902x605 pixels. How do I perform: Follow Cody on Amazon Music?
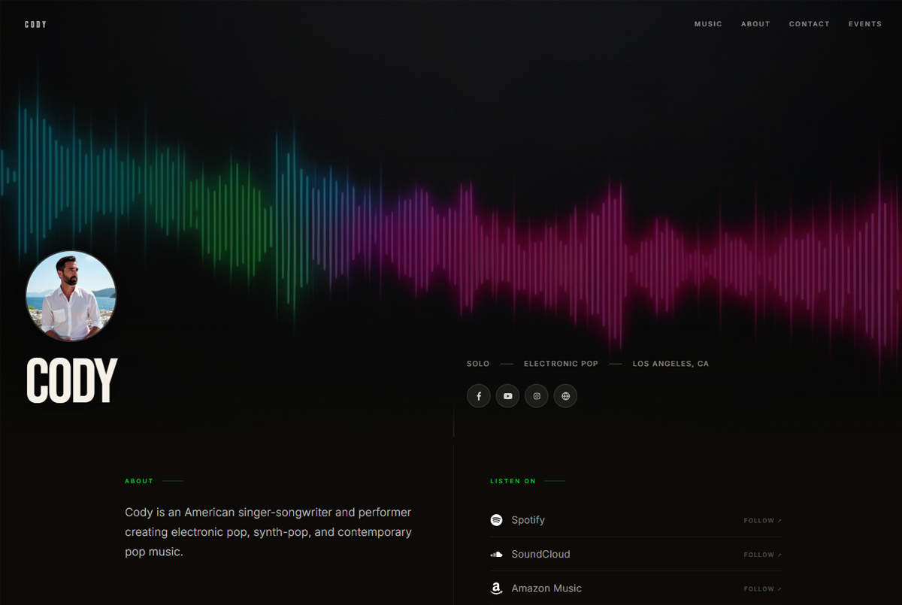(x=763, y=589)
